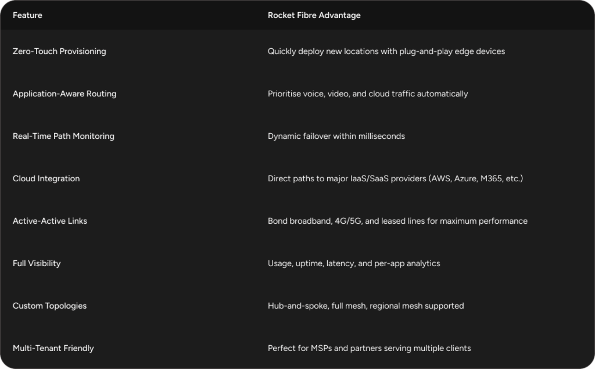Select the Application-Aware Routing feature cell

(64, 94)
